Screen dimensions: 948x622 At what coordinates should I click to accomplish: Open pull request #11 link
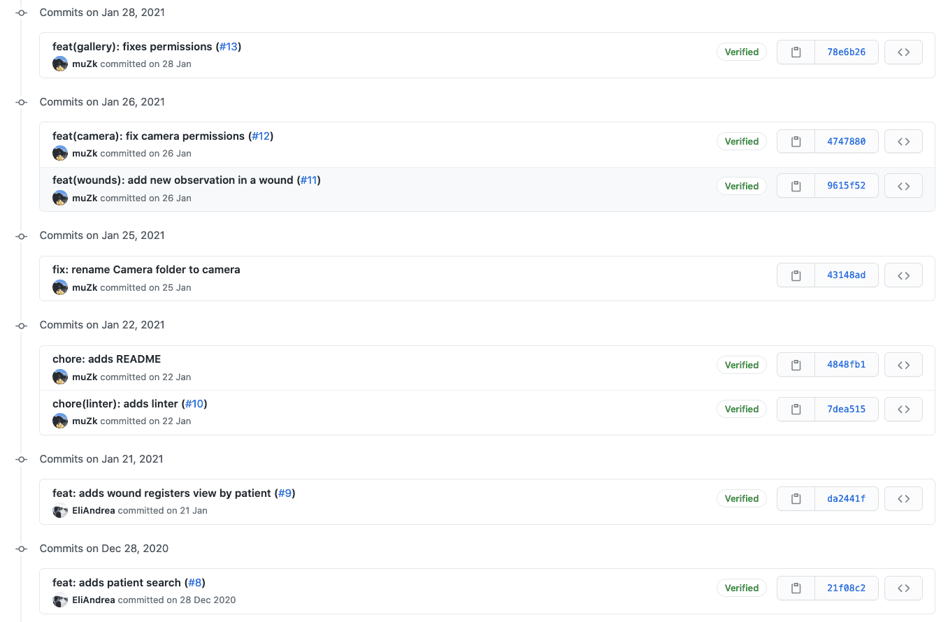pos(308,180)
